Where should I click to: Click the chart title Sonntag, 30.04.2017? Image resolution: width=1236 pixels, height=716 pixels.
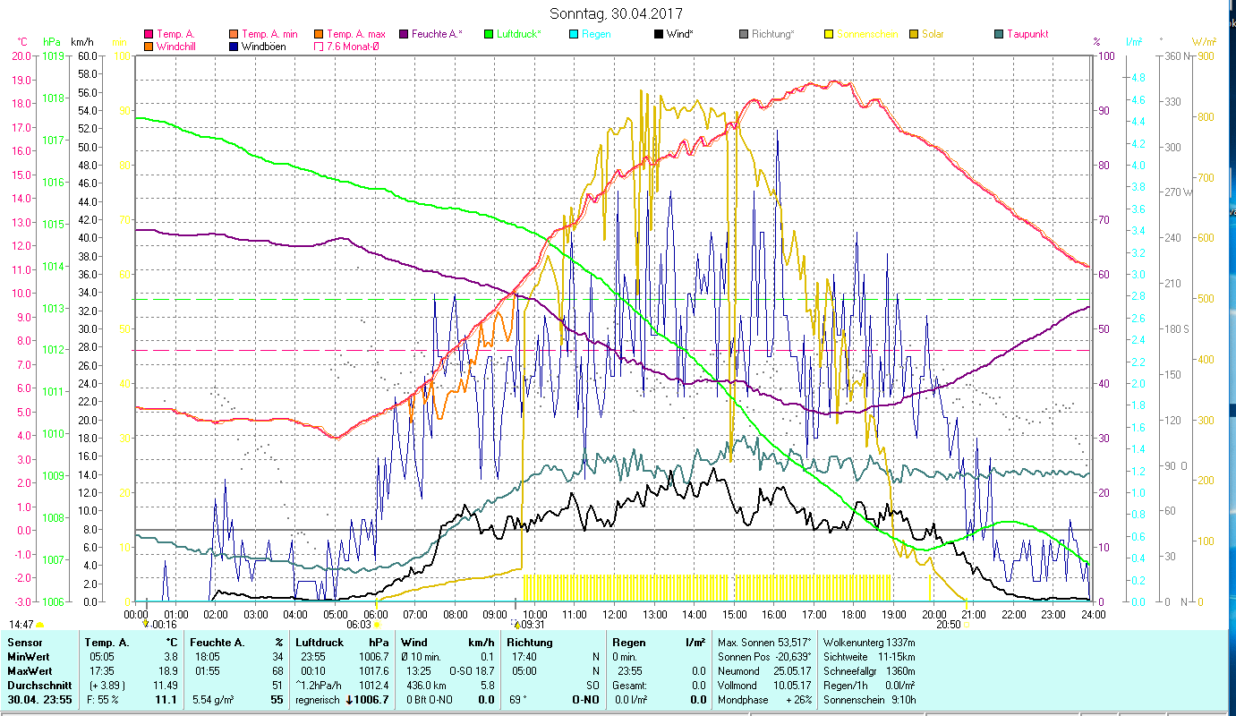pos(616,13)
